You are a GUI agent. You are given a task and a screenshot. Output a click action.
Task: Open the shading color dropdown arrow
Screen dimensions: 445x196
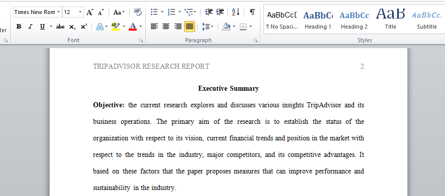point(234,27)
